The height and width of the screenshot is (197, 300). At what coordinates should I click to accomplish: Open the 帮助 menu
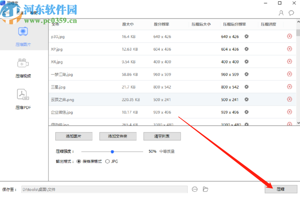[x=34, y=13]
